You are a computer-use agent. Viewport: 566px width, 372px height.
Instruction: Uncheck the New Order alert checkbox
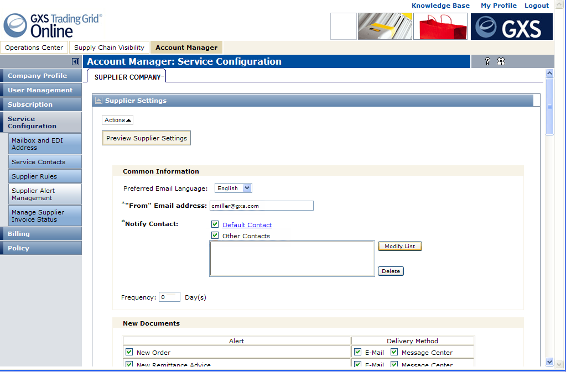pyautogui.click(x=129, y=352)
